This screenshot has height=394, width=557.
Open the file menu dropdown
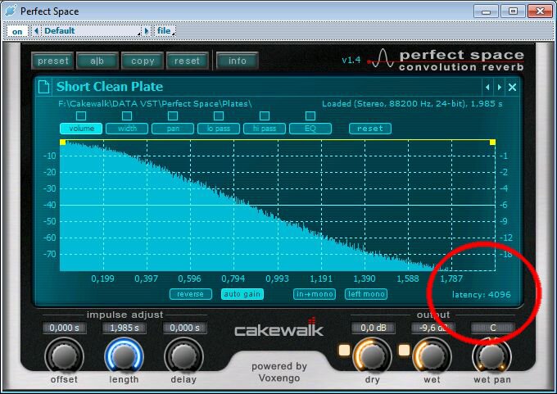[x=165, y=31]
